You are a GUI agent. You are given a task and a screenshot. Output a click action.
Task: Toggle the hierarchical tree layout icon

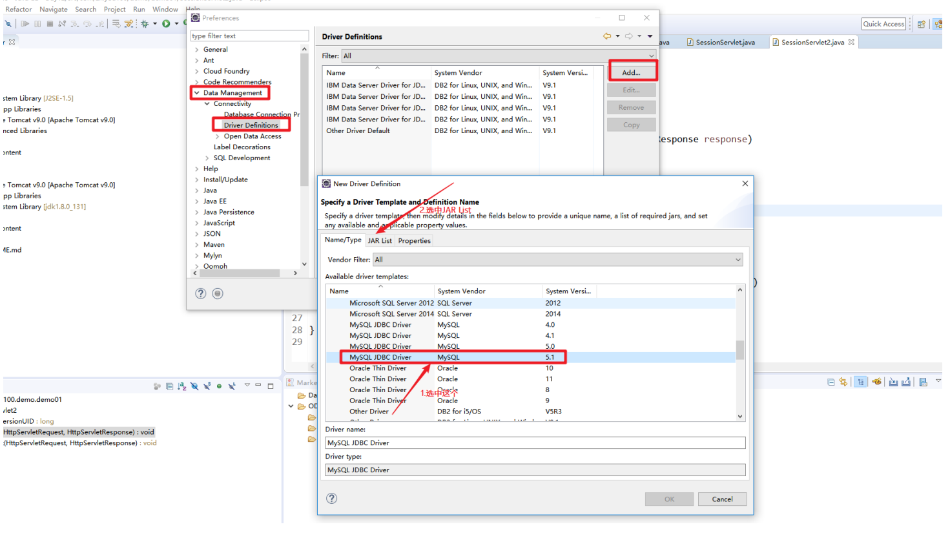pos(860,382)
